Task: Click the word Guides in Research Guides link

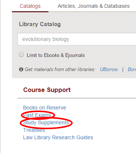Action: (x=85, y=137)
